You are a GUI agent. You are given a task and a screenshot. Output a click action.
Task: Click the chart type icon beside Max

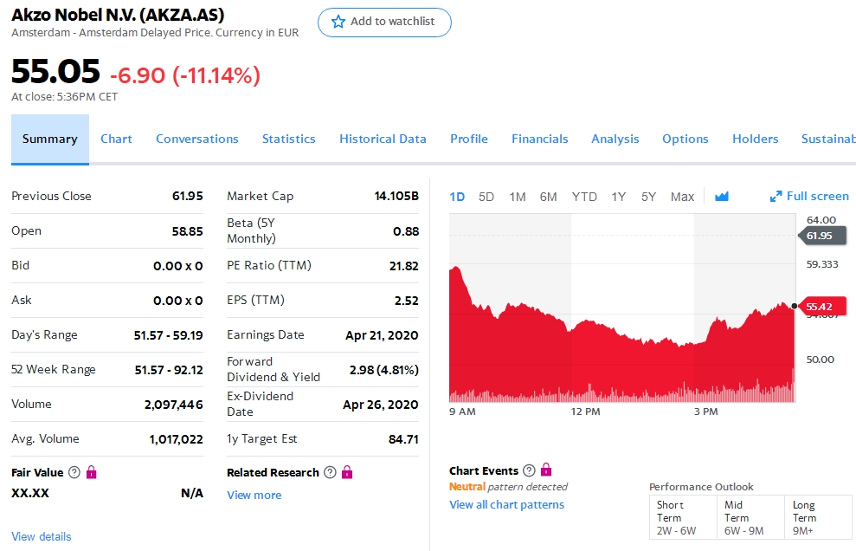722,197
